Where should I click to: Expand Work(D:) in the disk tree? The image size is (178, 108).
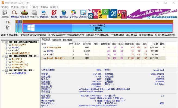pyautogui.click(x=7, y=59)
